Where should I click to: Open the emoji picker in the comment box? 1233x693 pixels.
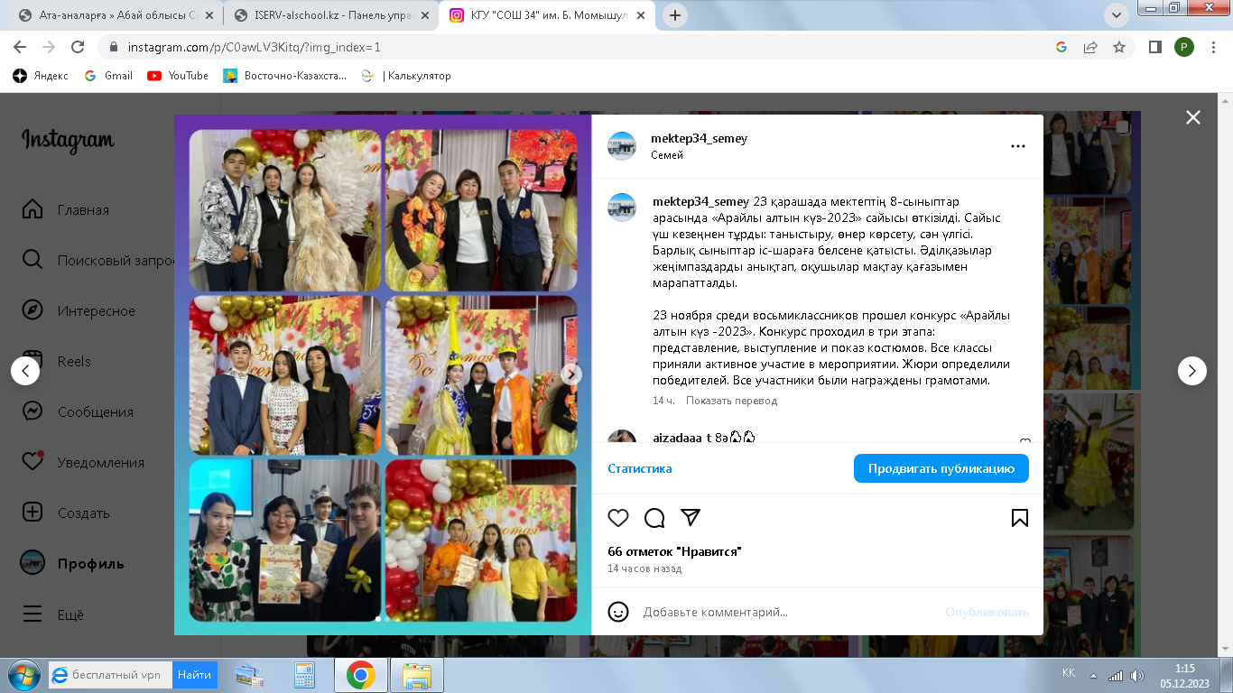point(618,612)
